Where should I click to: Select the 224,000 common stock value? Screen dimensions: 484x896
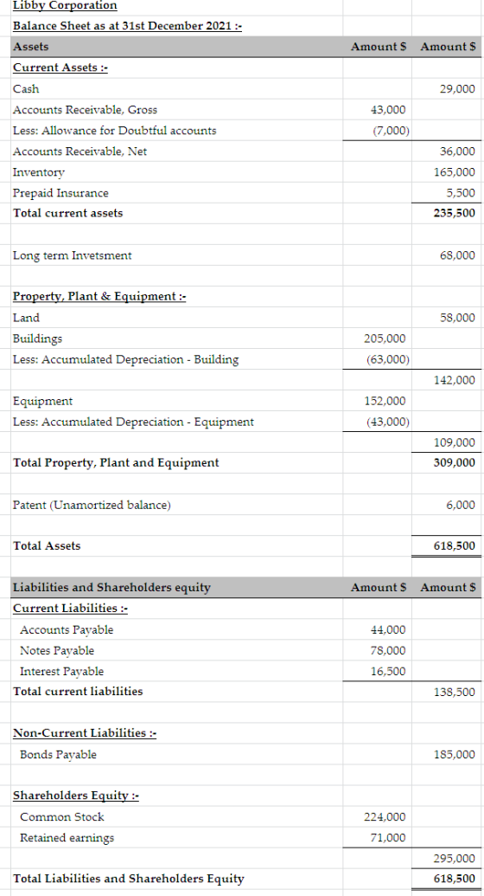pos(385,817)
